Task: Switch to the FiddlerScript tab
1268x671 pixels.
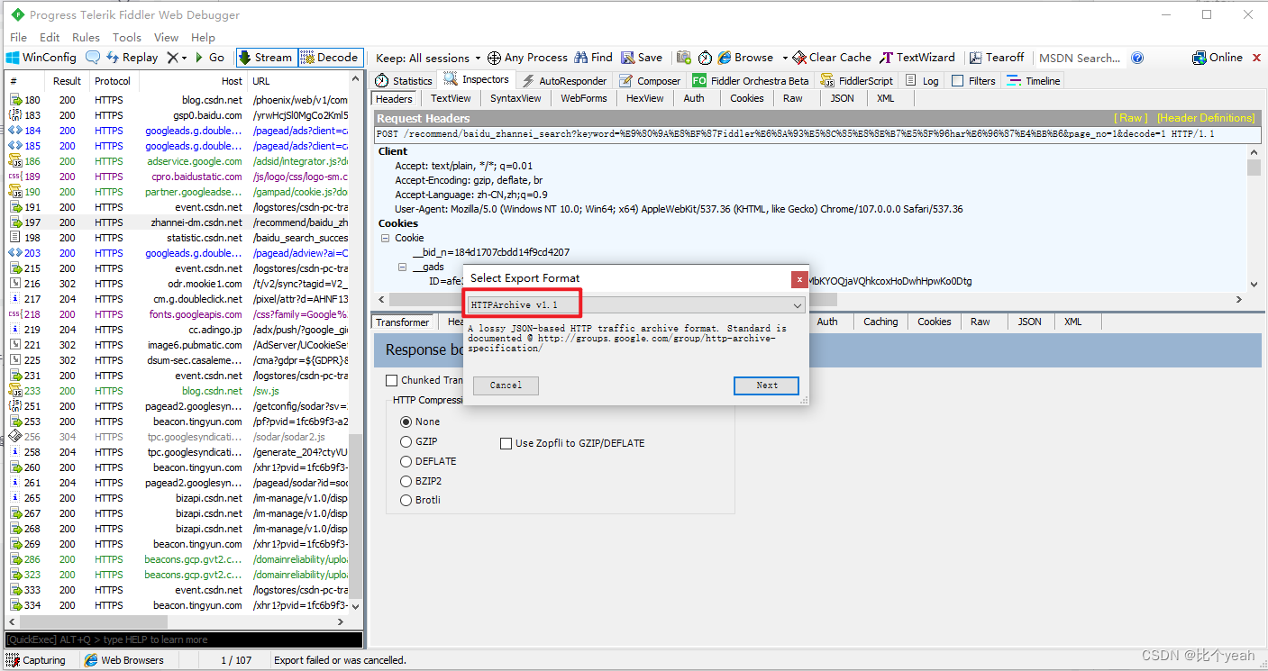Action: pyautogui.click(x=856, y=81)
